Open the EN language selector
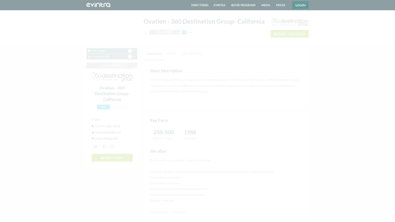Screen dimensions: 395x222 (x=95, y=120)
